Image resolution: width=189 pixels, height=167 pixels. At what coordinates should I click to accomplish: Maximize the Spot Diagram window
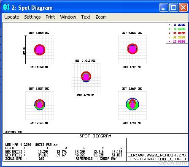173,7
